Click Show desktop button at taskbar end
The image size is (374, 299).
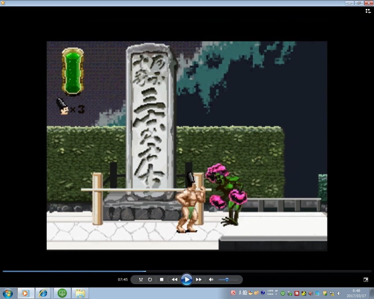(x=371, y=293)
